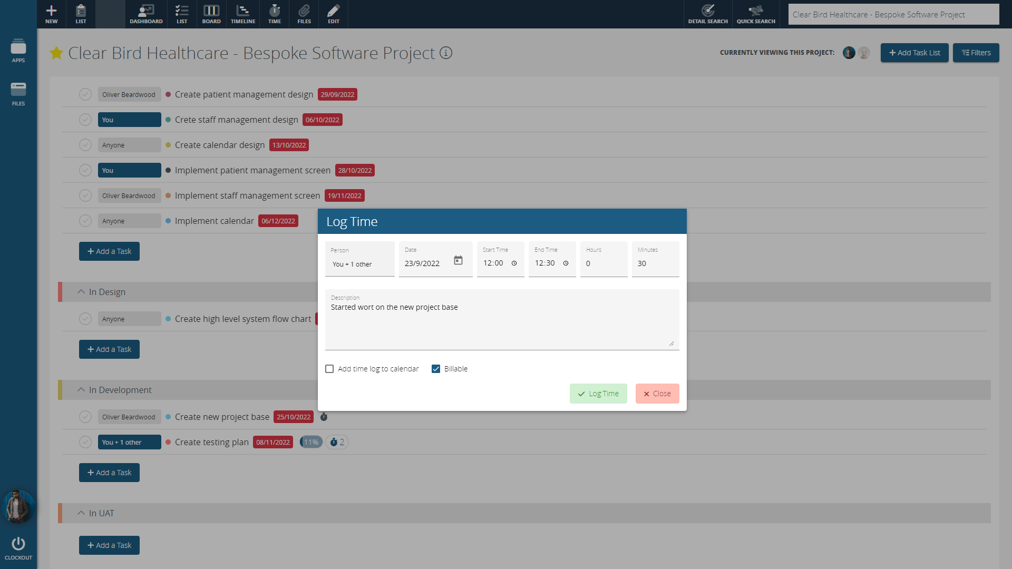Open the Person dropdown in Log Time

359,264
